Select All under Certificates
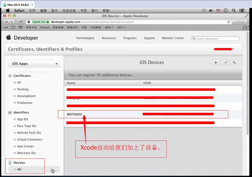The image size is (252, 177). [19, 82]
